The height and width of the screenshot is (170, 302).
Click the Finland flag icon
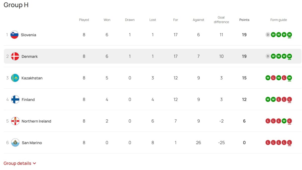click(x=15, y=99)
